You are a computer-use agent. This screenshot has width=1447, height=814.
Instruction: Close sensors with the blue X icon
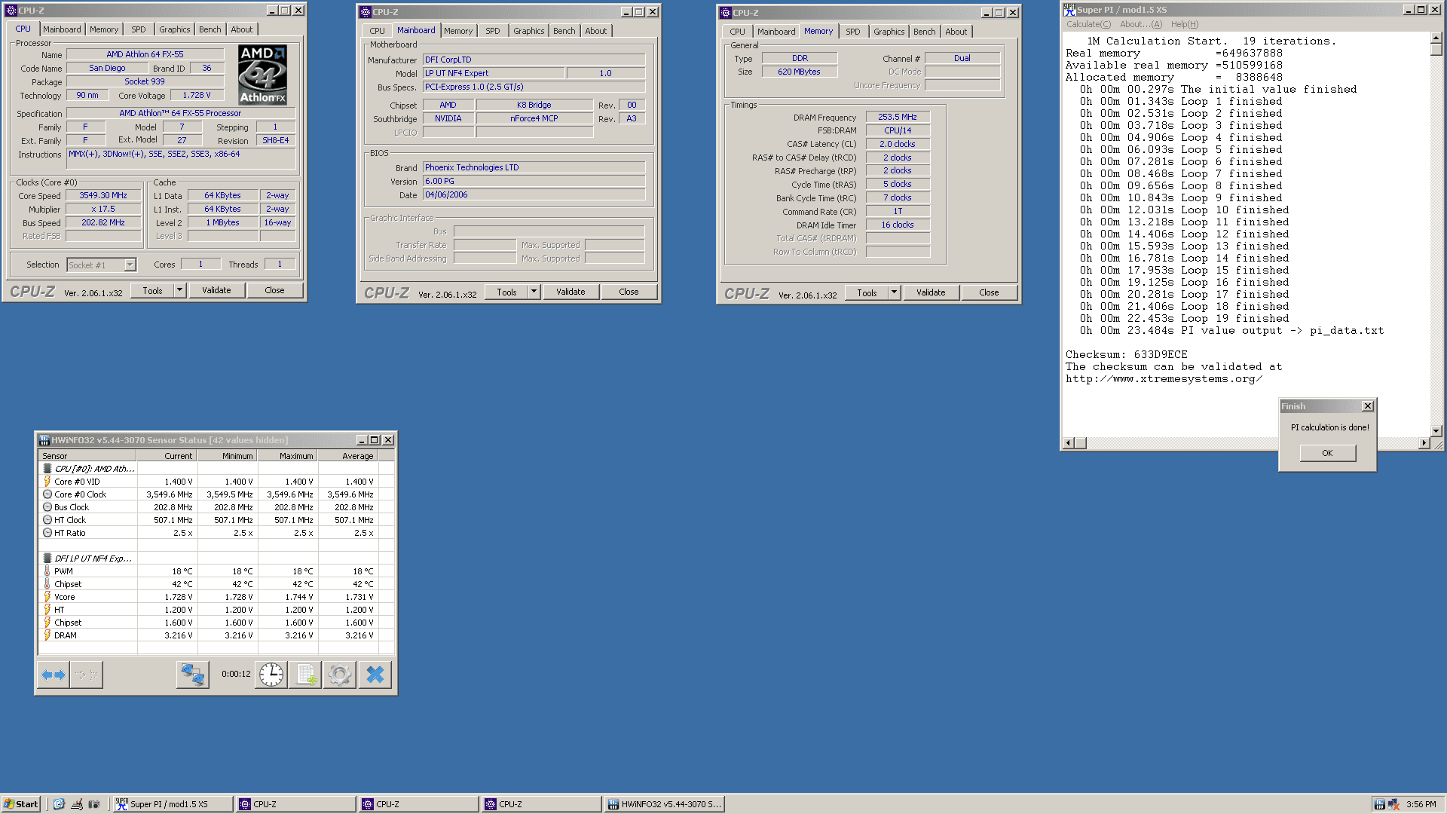coord(375,675)
